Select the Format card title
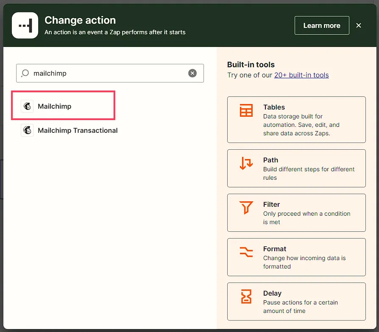 pyautogui.click(x=275, y=249)
